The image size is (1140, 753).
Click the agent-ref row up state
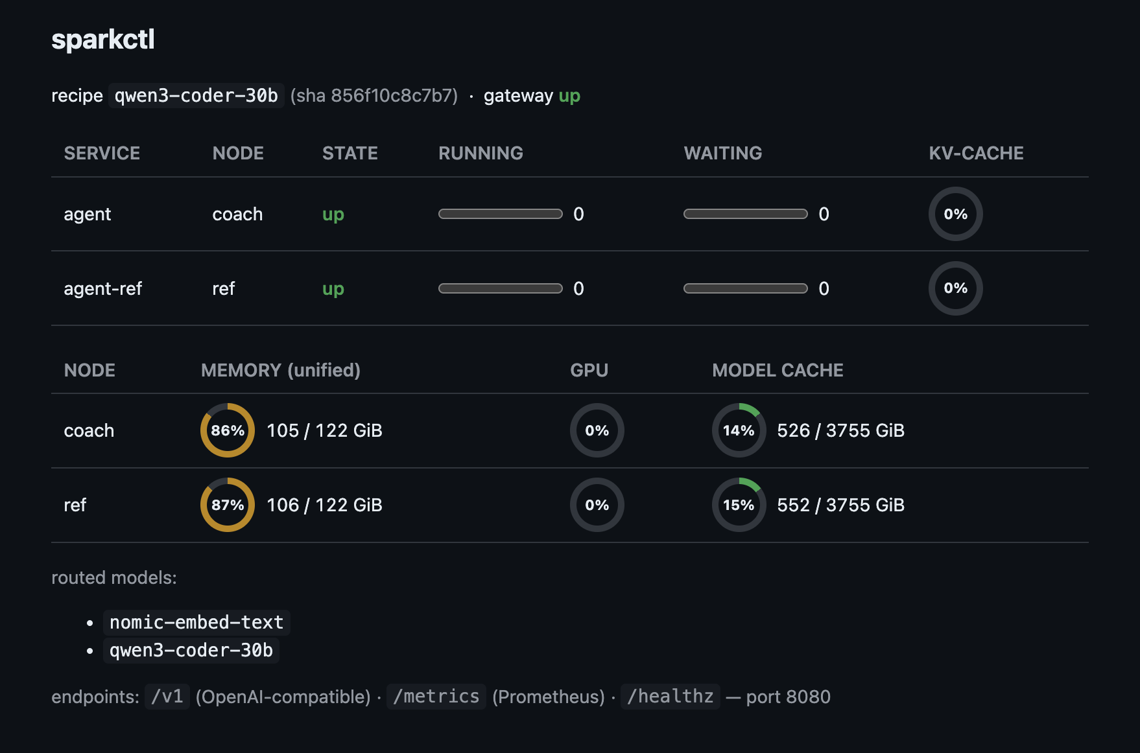333,290
